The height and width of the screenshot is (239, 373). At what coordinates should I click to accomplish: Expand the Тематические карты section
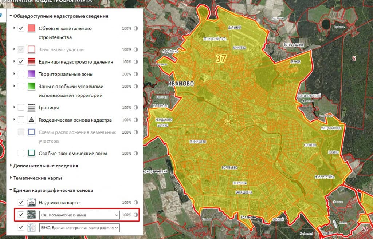[x=11, y=178]
